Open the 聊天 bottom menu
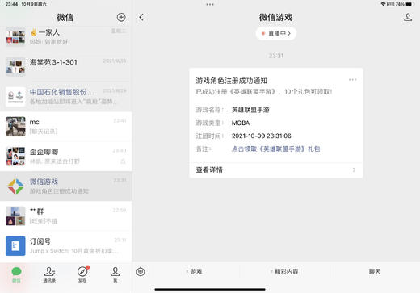Screen dimensions: 420x293 pos(375,271)
